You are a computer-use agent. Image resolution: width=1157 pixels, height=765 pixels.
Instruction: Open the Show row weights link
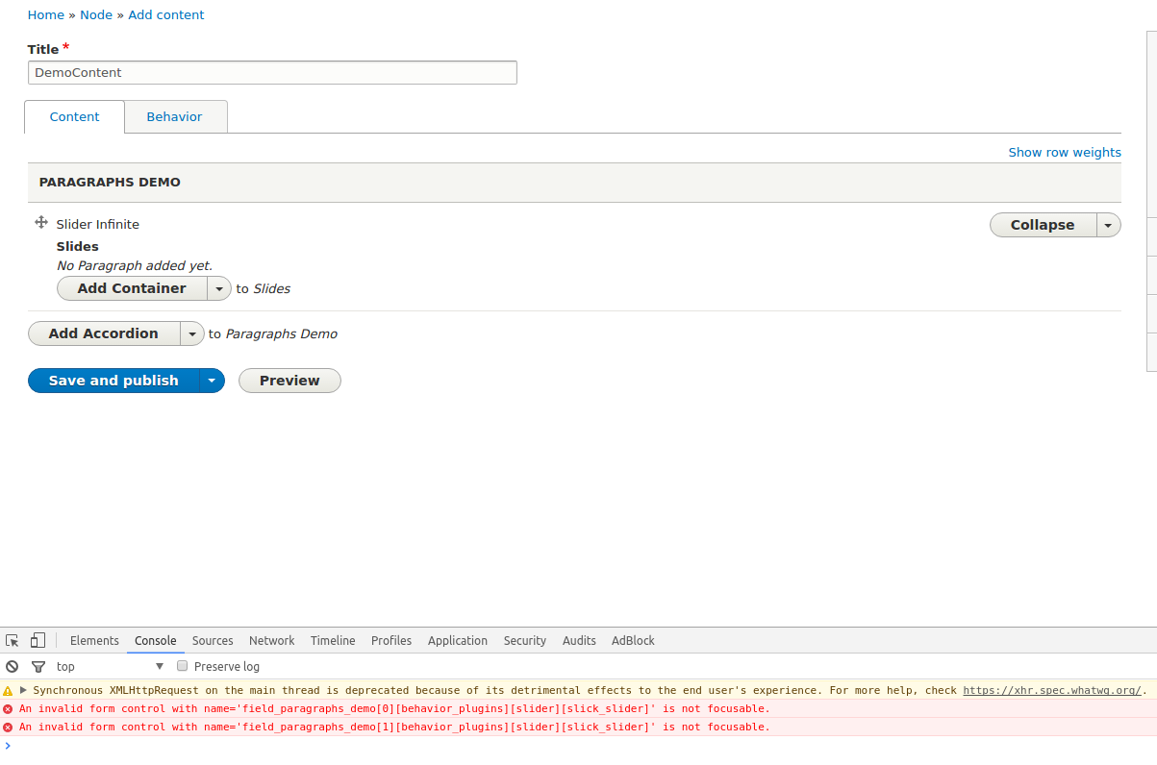click(x=1064, y=152)
